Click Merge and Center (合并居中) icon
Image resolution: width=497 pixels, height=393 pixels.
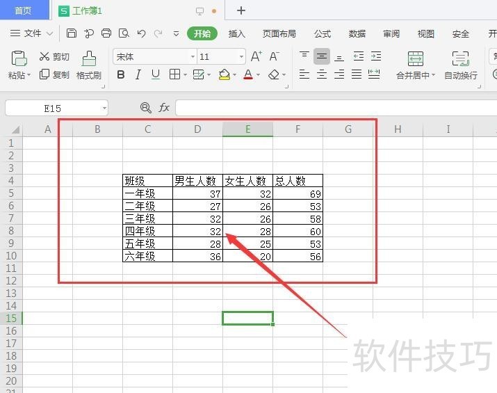[415, 58]
